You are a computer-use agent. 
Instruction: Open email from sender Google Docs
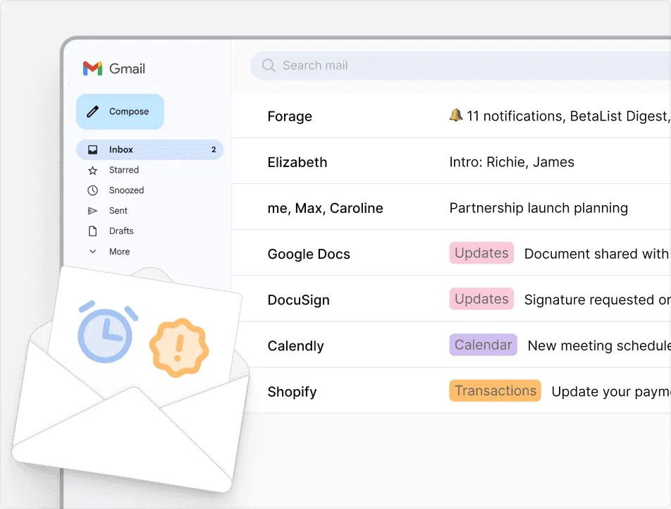click(309, 255)
